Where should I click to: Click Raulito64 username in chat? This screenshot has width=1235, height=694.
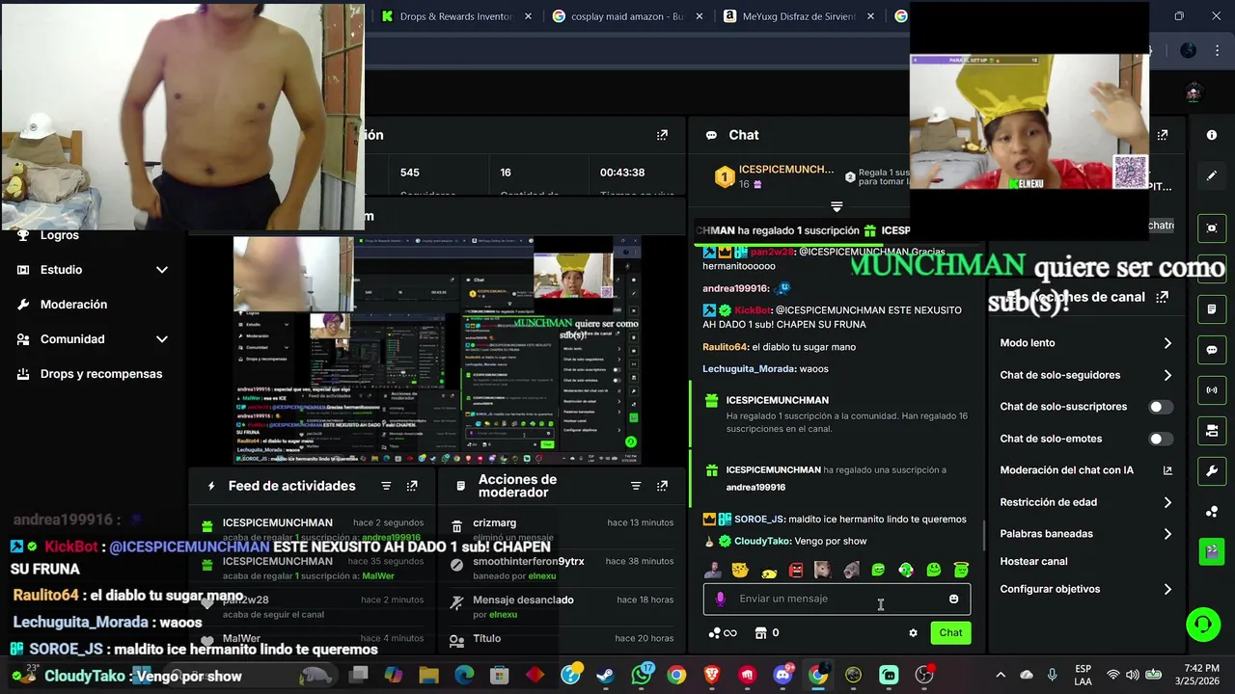click(726, 347)
